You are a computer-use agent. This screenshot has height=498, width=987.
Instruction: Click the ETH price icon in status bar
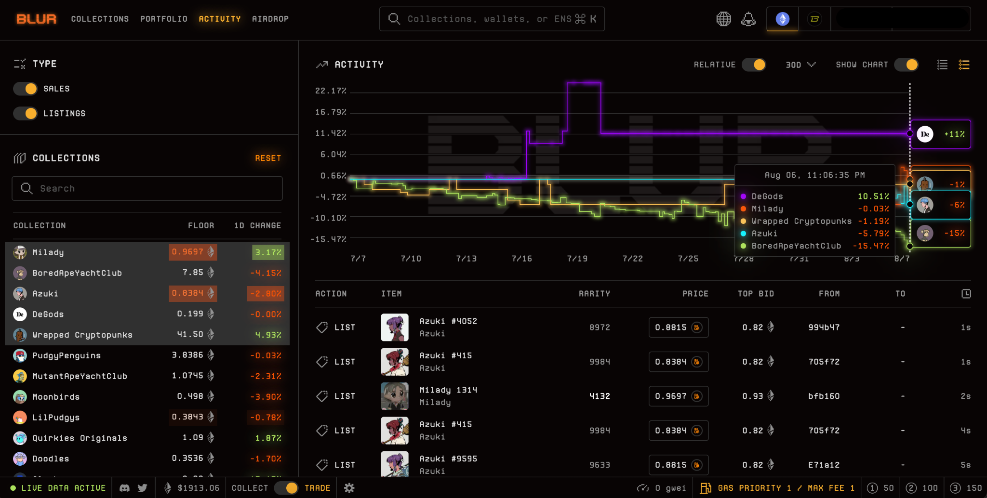168,488
